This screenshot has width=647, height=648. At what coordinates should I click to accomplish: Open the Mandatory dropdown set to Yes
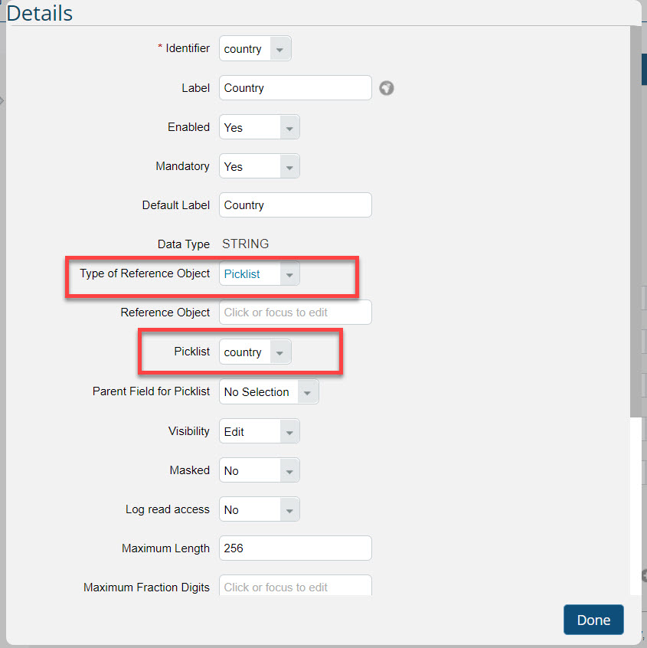click(x=259, y=166)
